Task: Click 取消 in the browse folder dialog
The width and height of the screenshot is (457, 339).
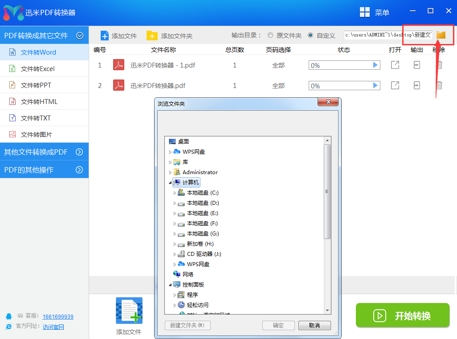Action: pos(314,325)
